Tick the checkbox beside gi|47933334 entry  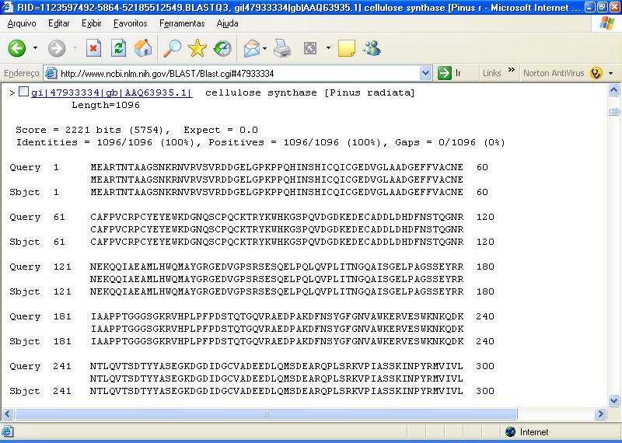pyautogui.click(x=24, y=92)
